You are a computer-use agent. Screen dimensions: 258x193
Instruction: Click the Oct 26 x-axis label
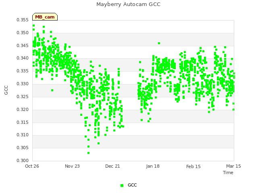pyautogui.click(x=32, y=166)
